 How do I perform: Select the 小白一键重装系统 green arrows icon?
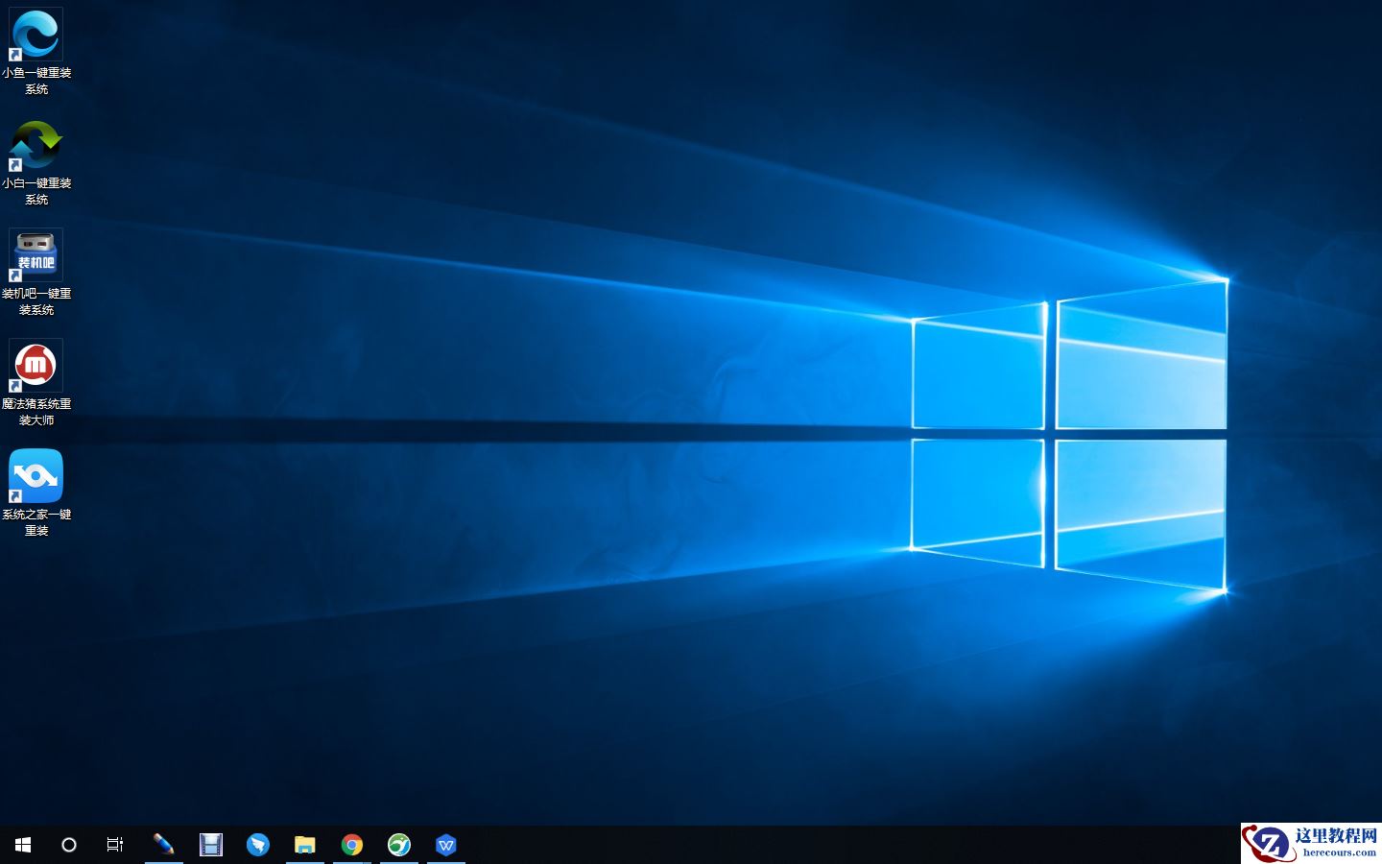[x=36, y=146]
